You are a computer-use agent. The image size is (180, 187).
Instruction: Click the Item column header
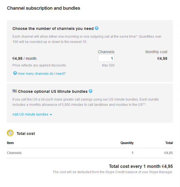pos(10,143)
